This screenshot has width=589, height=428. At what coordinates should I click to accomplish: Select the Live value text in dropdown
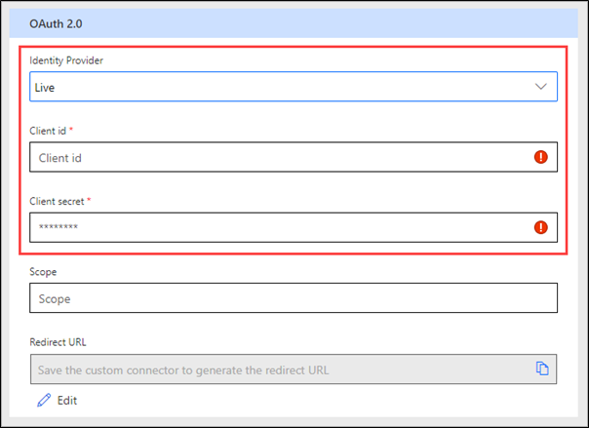[x=44, y=88]
